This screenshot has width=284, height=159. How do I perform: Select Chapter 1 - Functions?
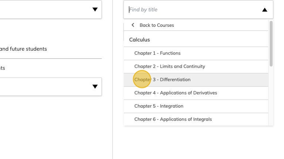click(157, 53)
